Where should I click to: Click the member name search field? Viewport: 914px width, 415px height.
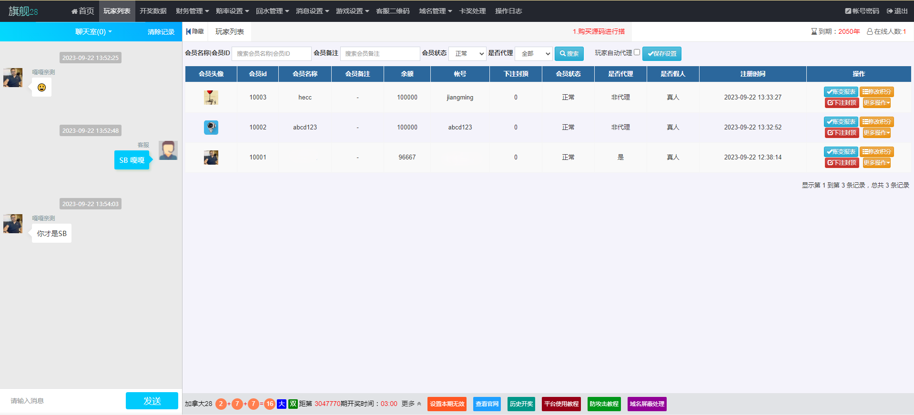(271, 54)
